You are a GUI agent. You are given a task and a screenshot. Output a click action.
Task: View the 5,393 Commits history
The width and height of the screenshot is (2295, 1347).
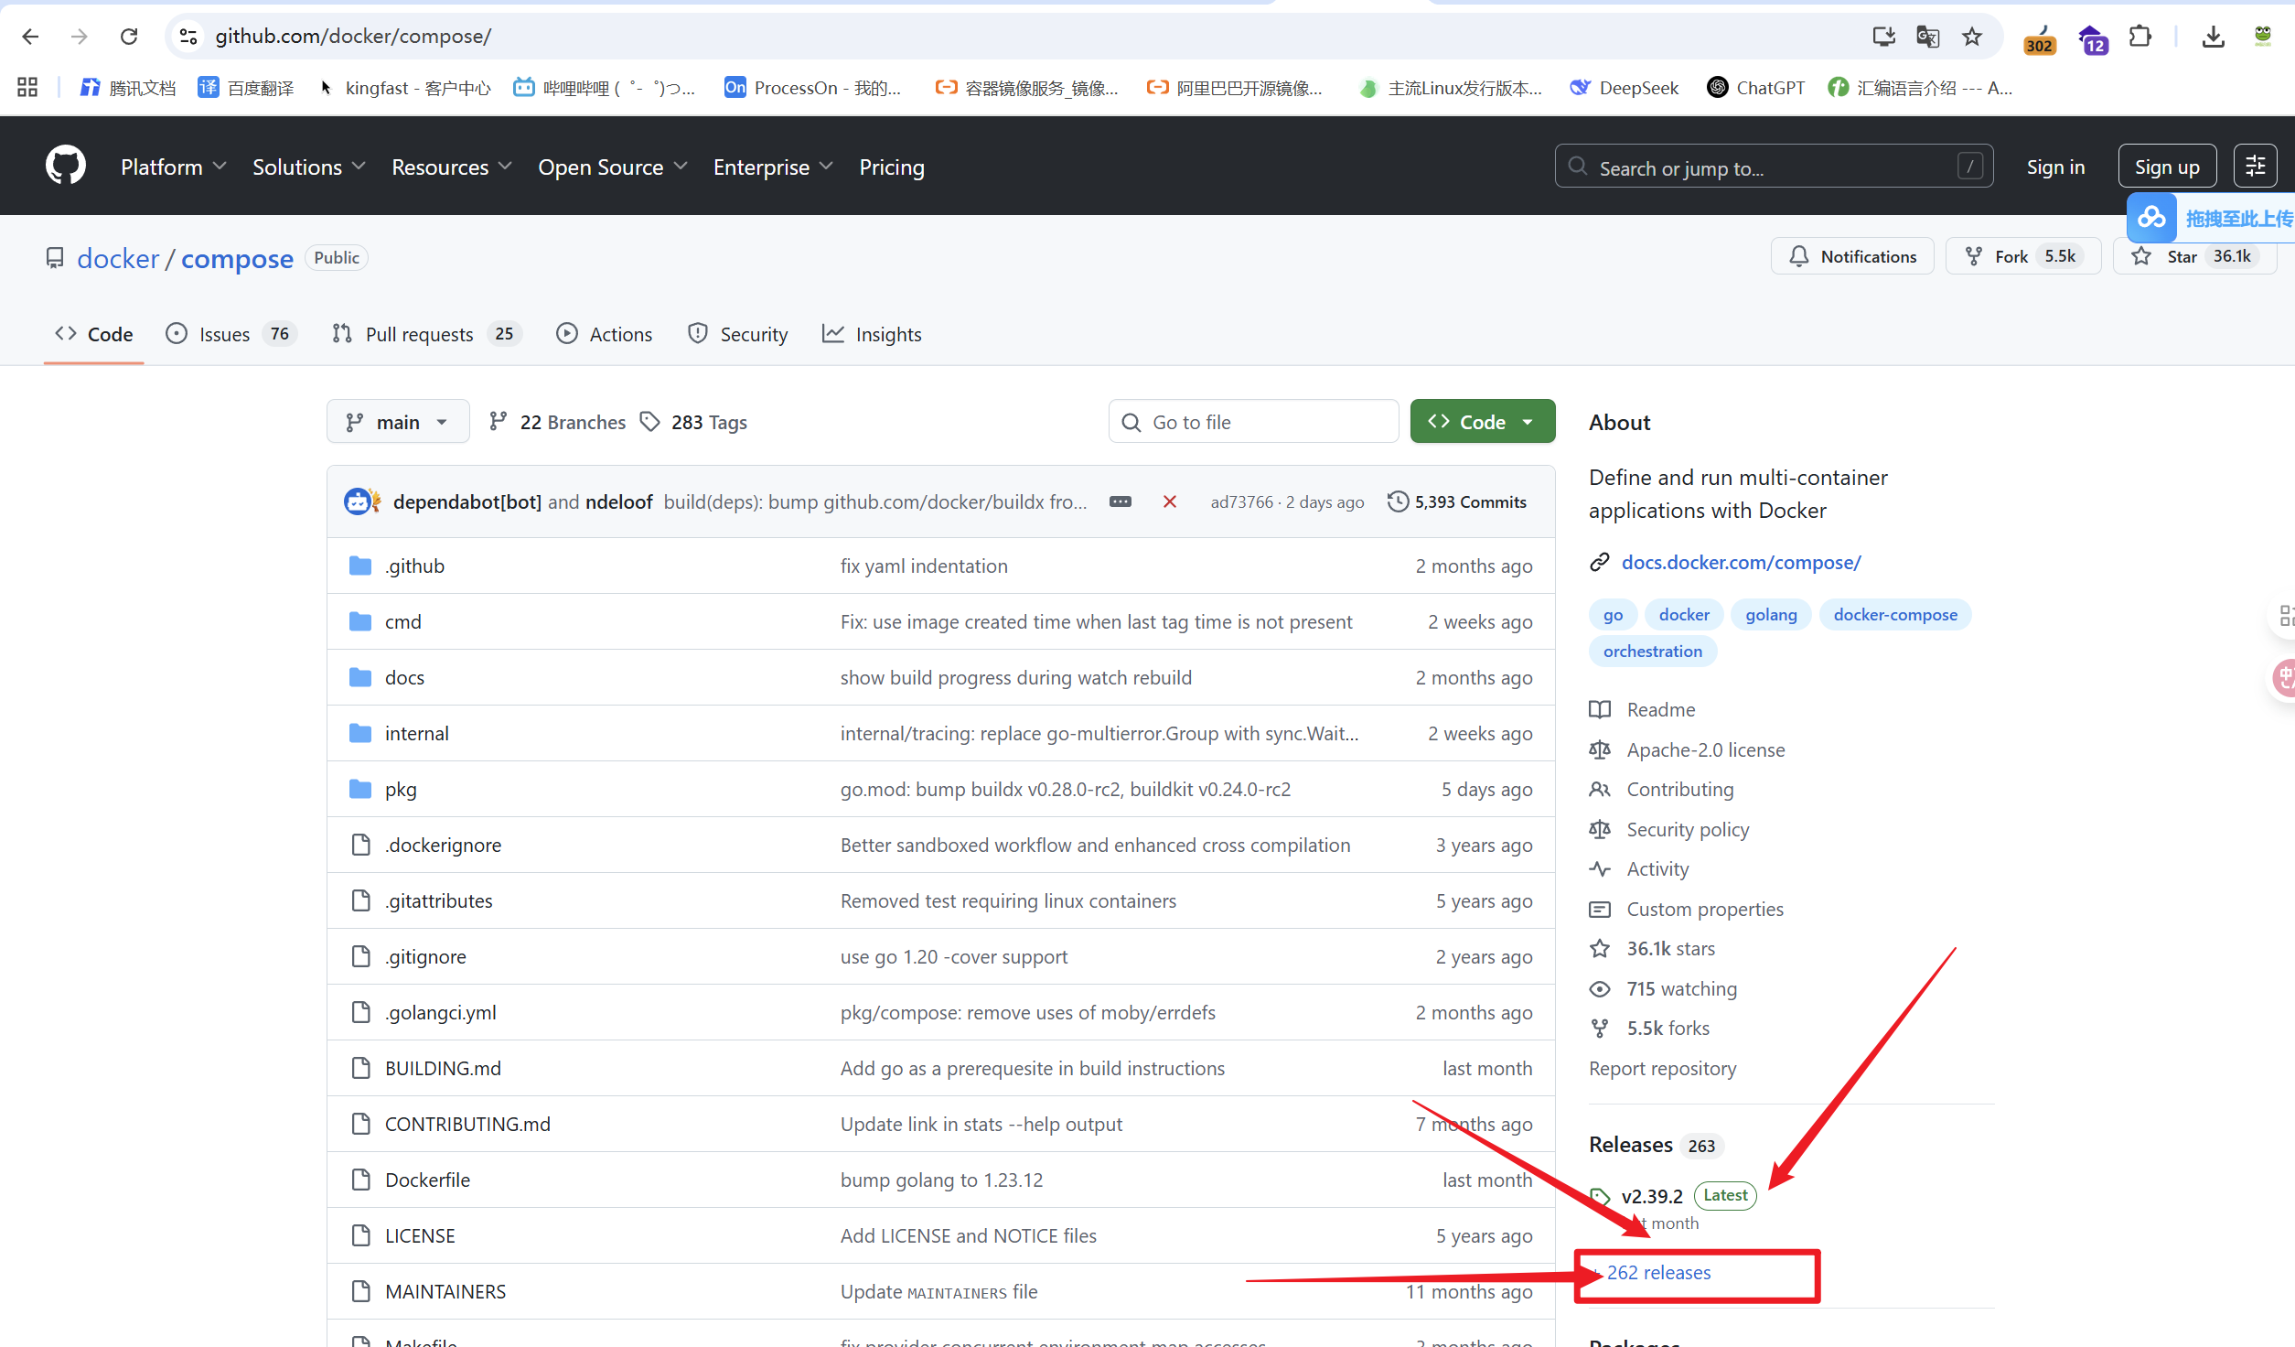pos(1457,501)
